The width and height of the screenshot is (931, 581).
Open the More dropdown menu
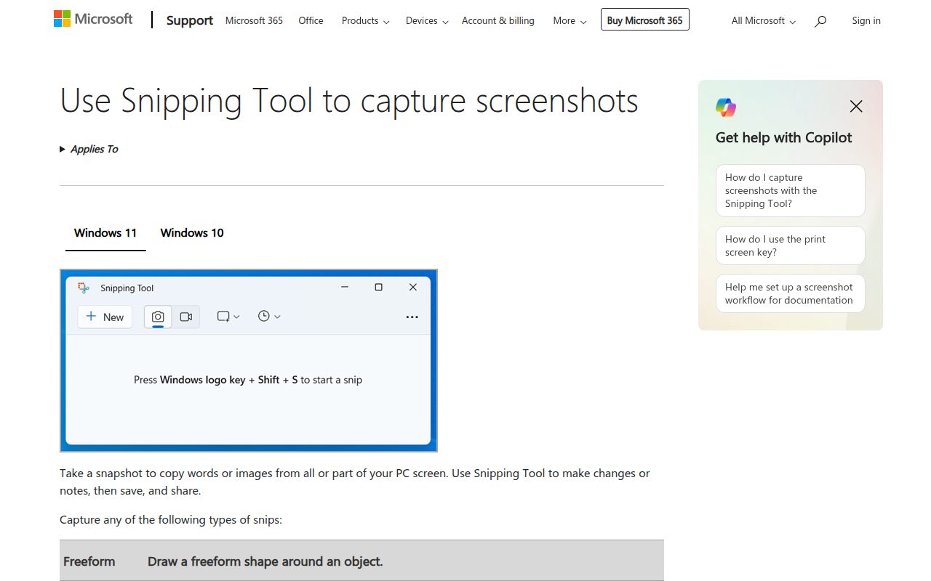[x=570, y=21]
